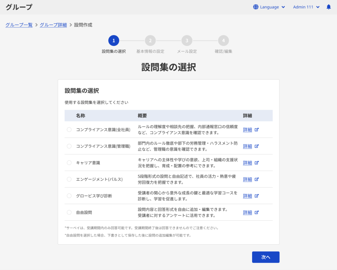
Task: Click the 設問作成 breadcrumb text
Action: (83, 25)
